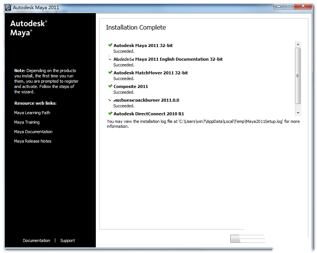This screenshot has height=253, width=317.
Task: Open the Maya Documentation resource link
Action: tap(33, 132)
